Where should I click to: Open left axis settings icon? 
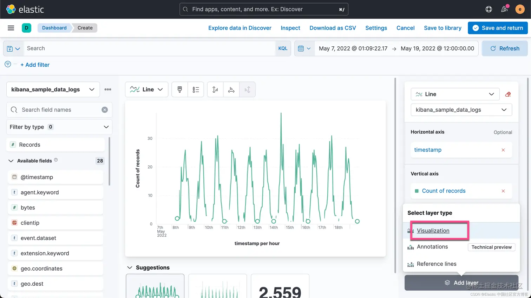point(215,90)
